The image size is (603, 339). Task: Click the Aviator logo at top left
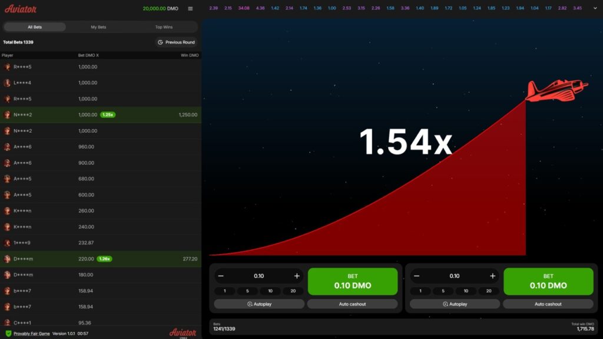tap(21, 9)
